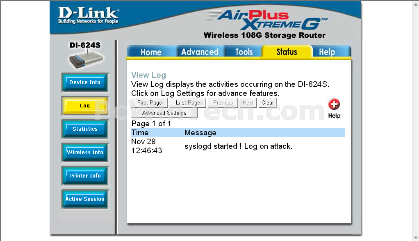Clear the log entries
Screen dimensions: 419x241
pos(268,102)
